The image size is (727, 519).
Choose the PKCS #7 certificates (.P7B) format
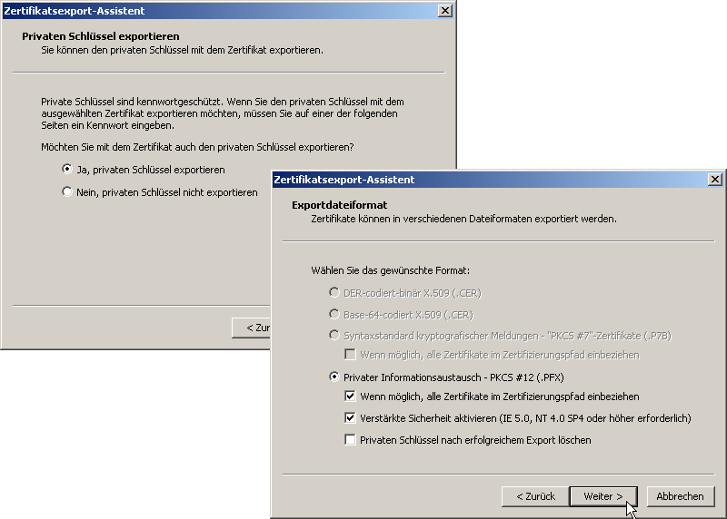tap(334, 335)
